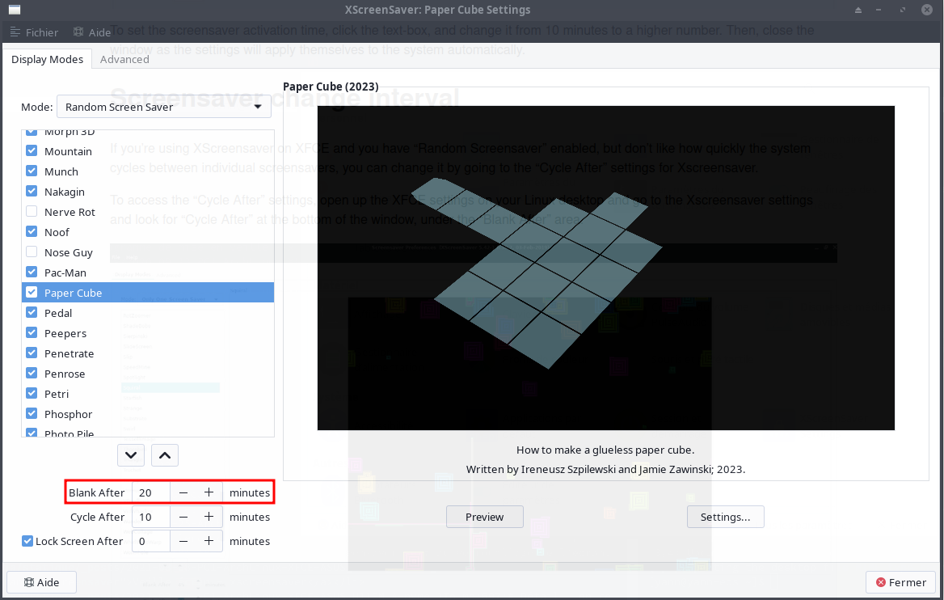
Task: Open the Fichier menu
Action: point(34,32)
